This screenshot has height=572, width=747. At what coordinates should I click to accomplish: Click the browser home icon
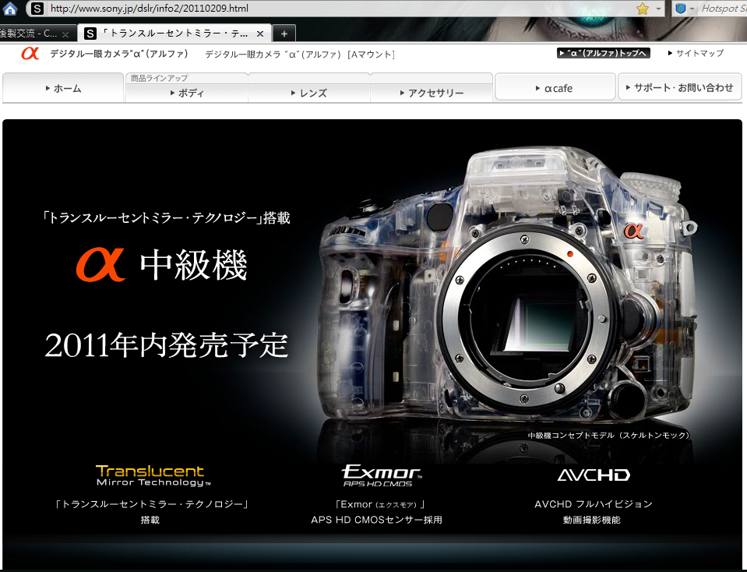pyautogui.click(x=9, y=8)
